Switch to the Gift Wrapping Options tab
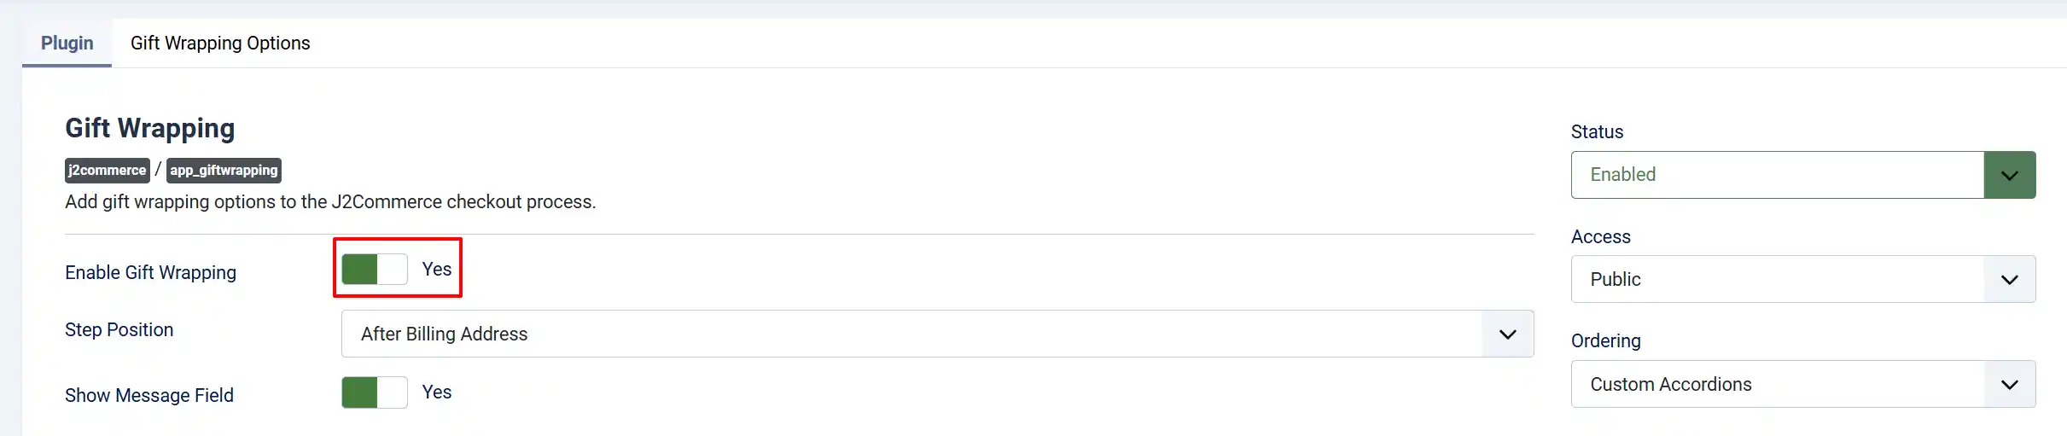 click(220, 43)
